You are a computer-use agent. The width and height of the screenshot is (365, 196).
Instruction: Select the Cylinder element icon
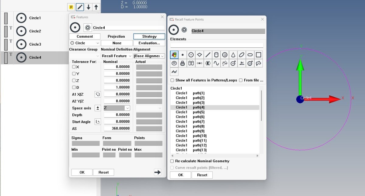pyautogui.click(x=216, y=55)
